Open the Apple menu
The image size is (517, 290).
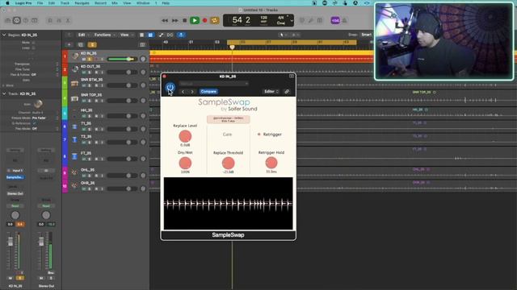[7, 3]
